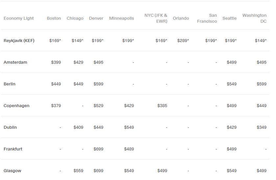Choose the $429 Chicago to Amsterdam fare

(78, 62)
